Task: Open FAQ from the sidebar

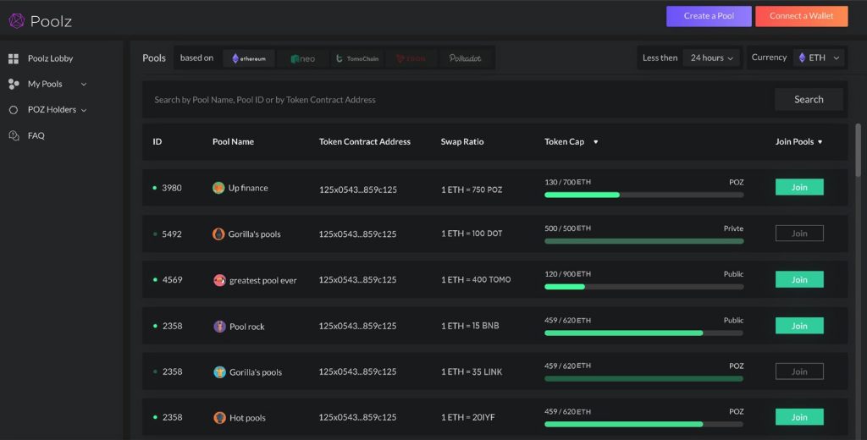Action: click(x=36, y=135)
